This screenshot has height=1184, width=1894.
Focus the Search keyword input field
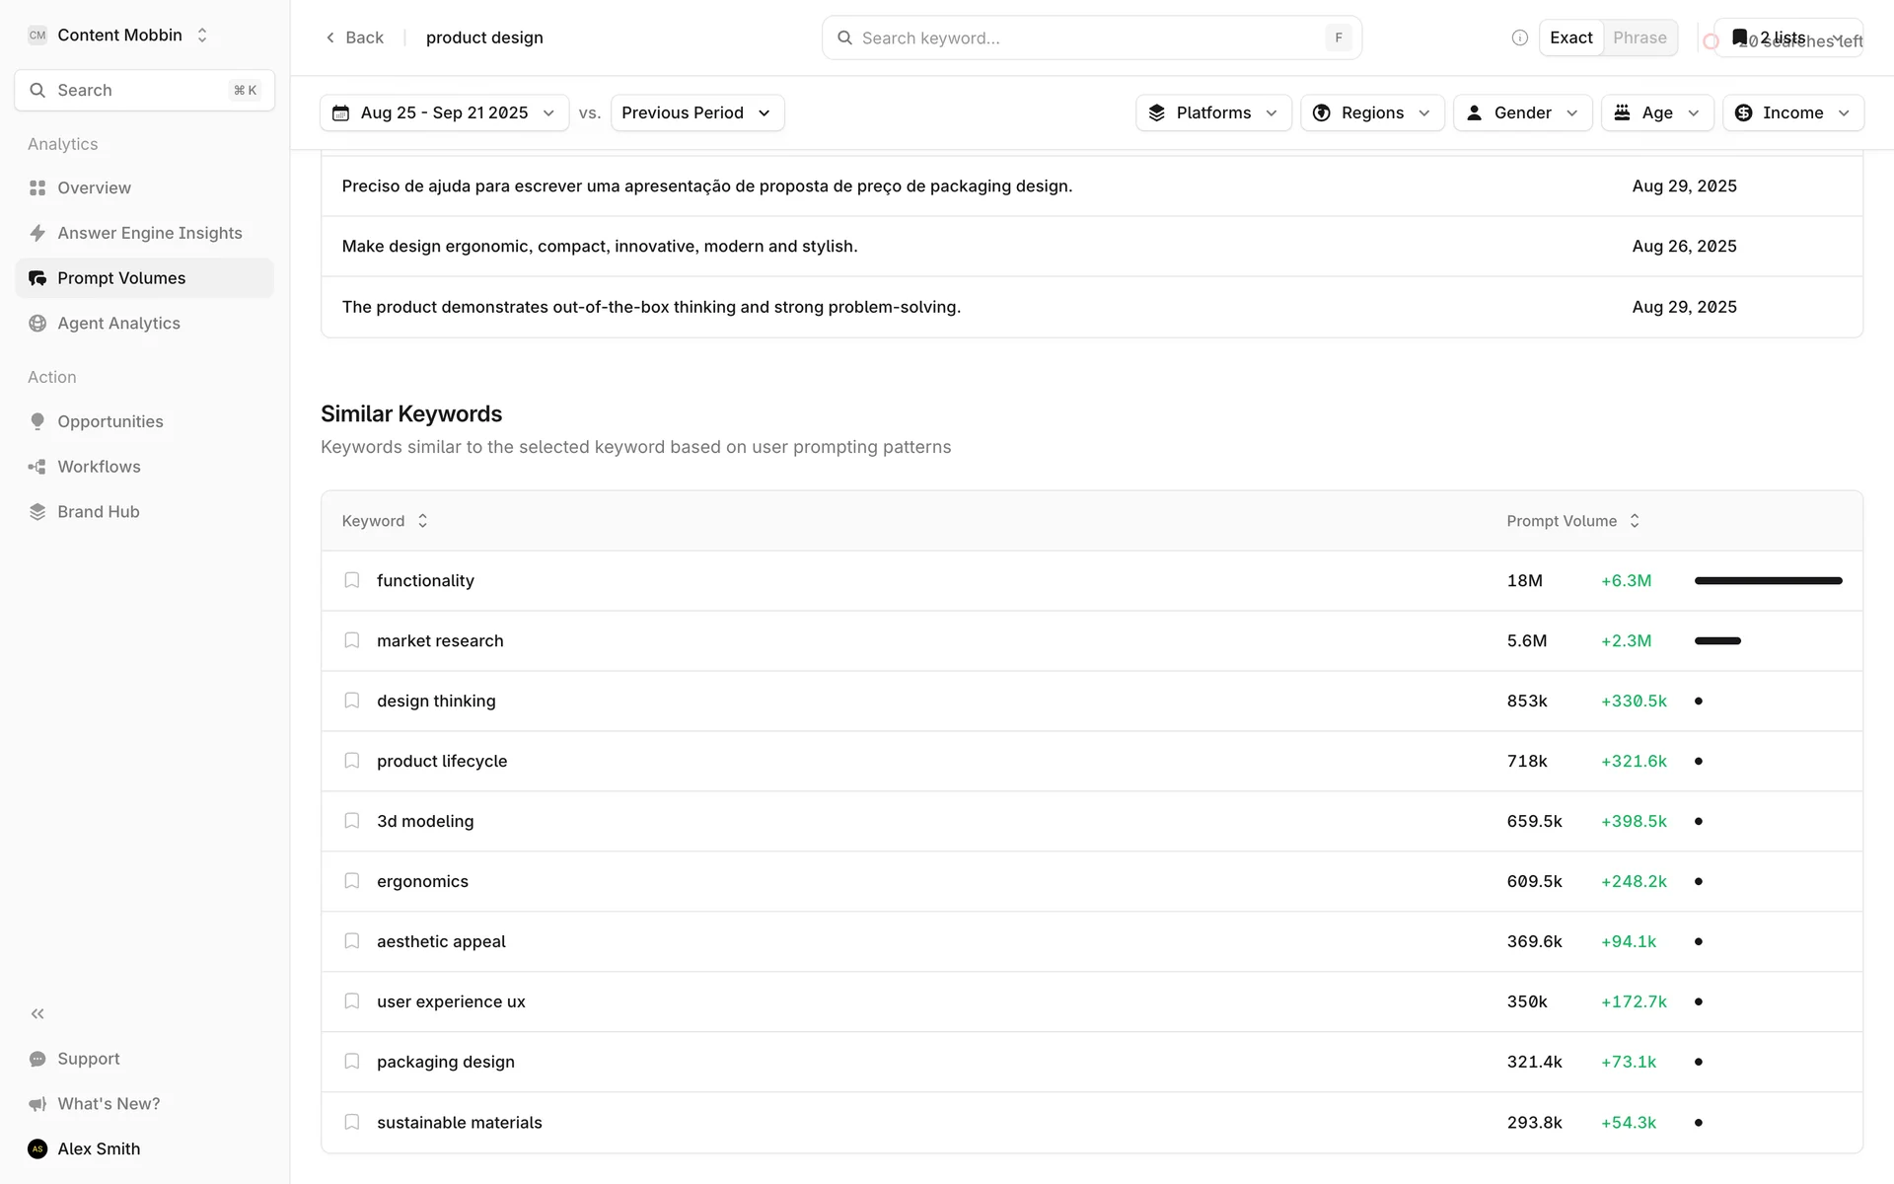click(x=1085, y=37)
